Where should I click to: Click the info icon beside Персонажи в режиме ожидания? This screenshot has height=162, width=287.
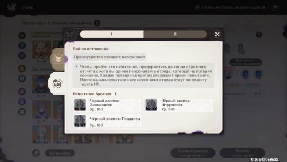click(x=97, y=23)
